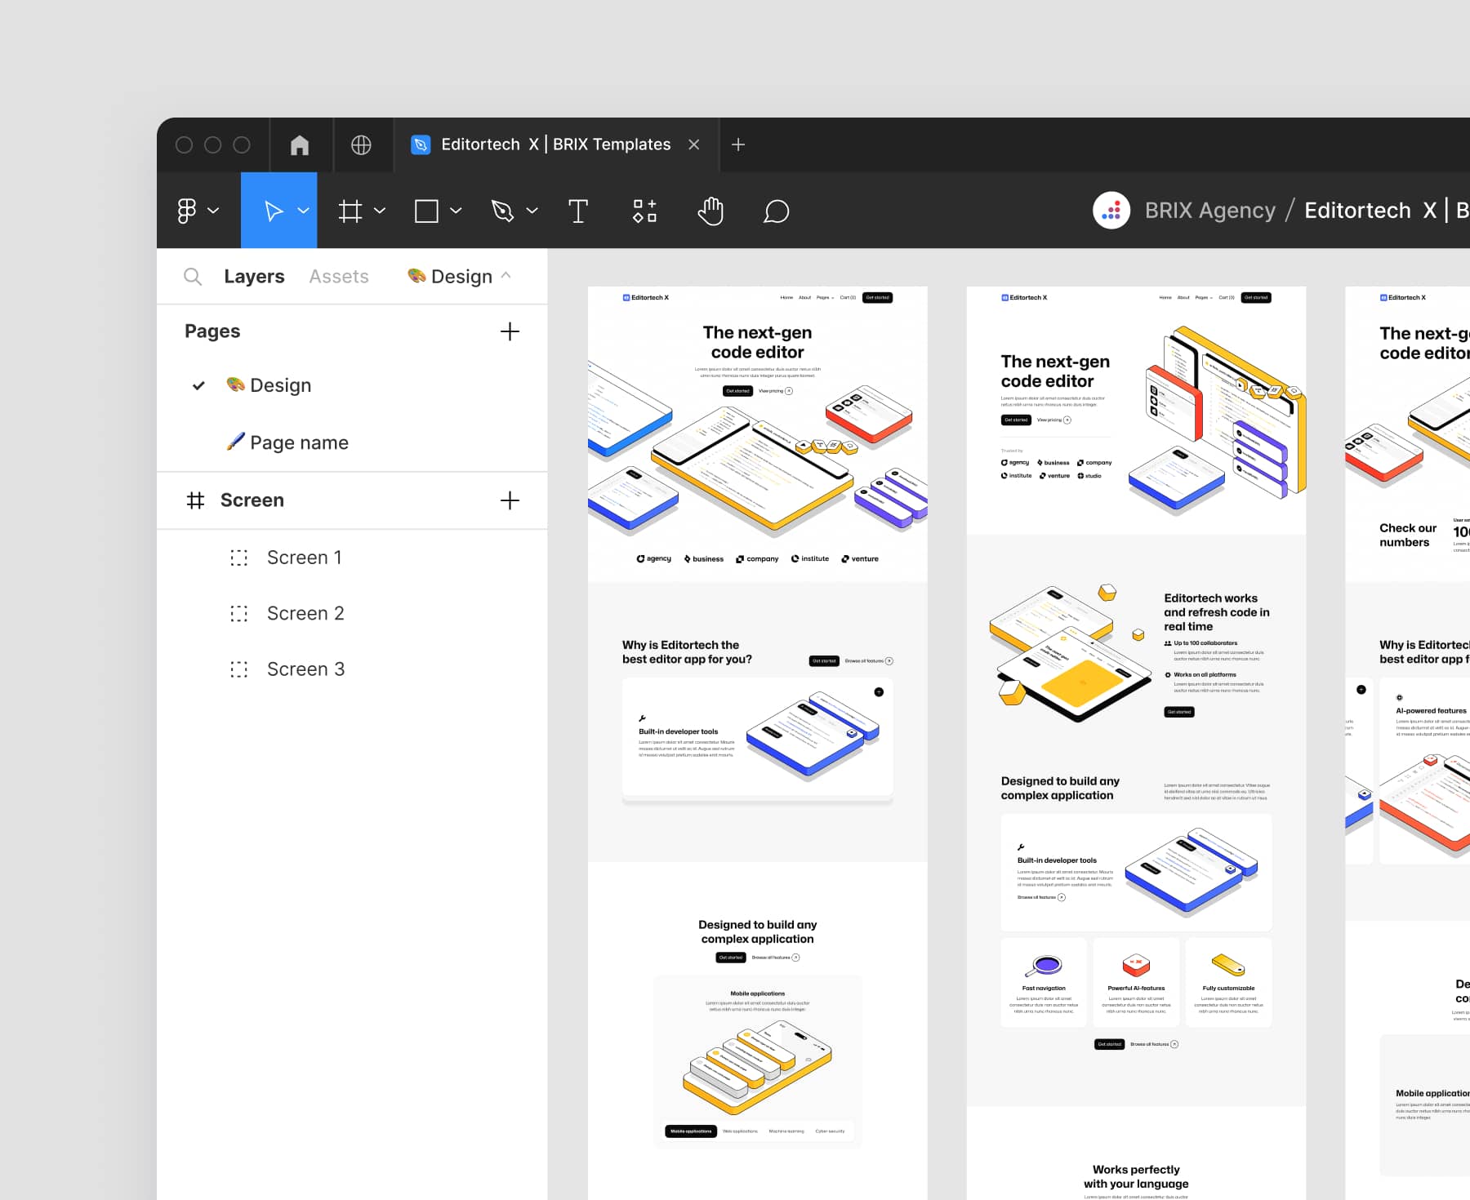Viewport: 1470px width, 1200px height.
Task: Open the comment tool
Action: [x=776, y=211]
